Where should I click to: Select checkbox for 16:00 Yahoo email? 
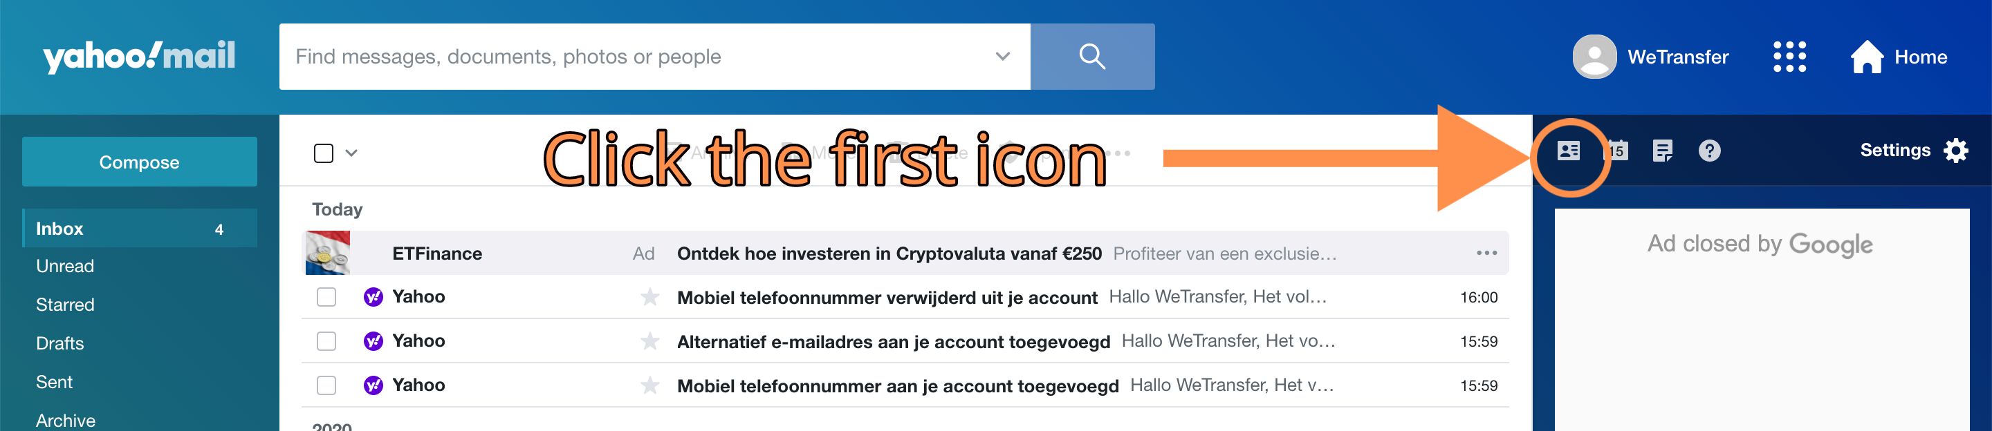[326, 296]
